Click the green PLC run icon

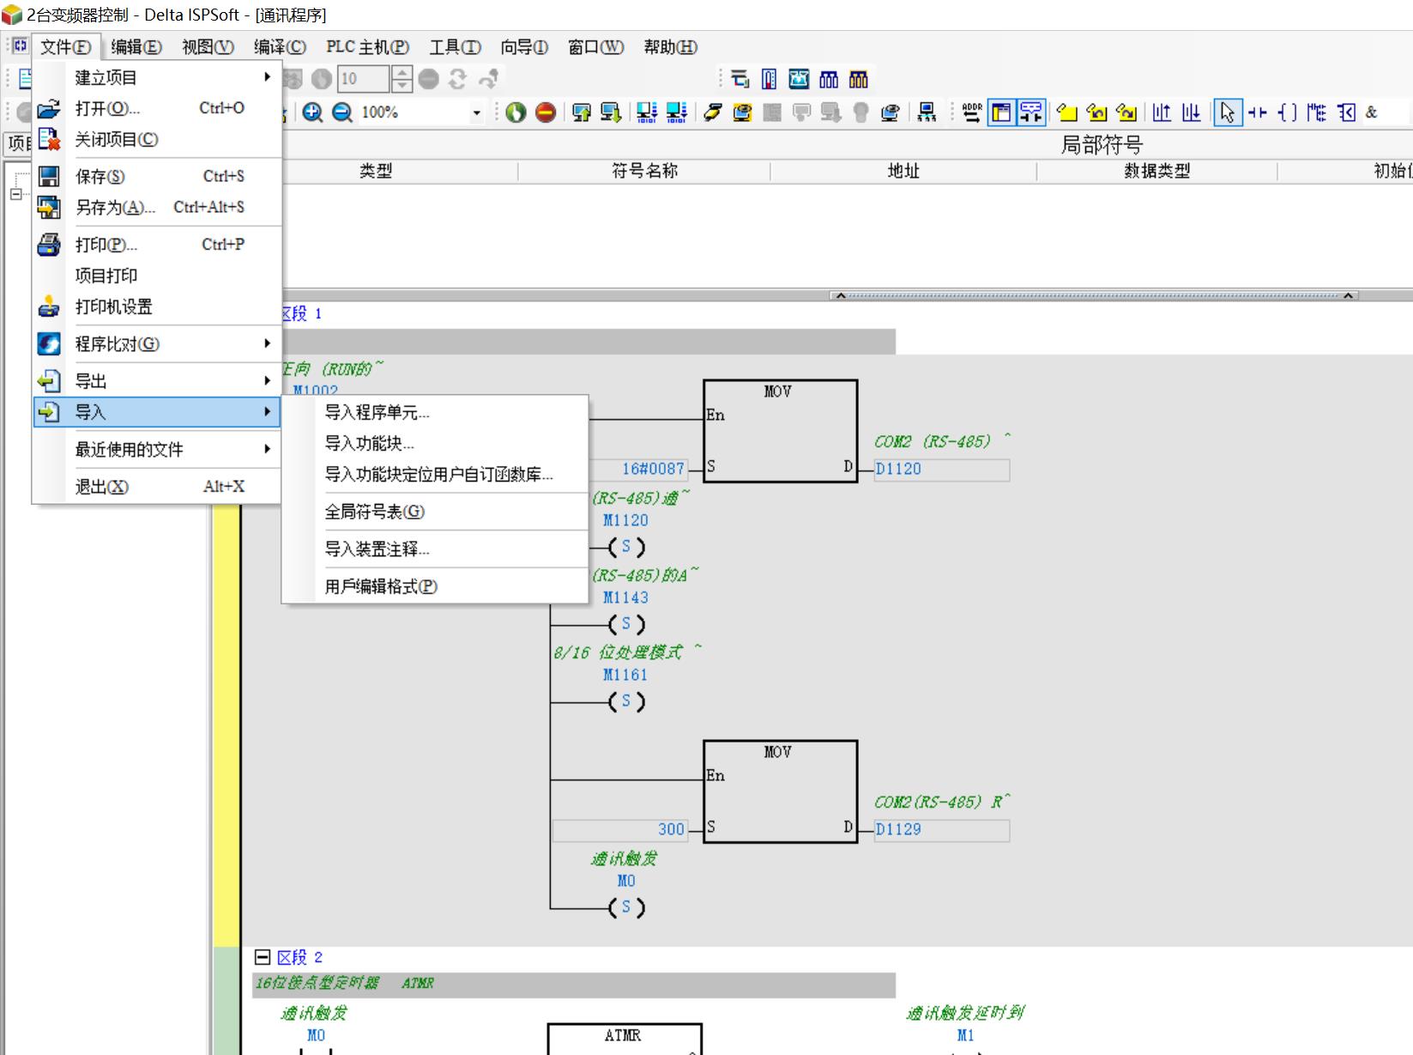[516, 112]
